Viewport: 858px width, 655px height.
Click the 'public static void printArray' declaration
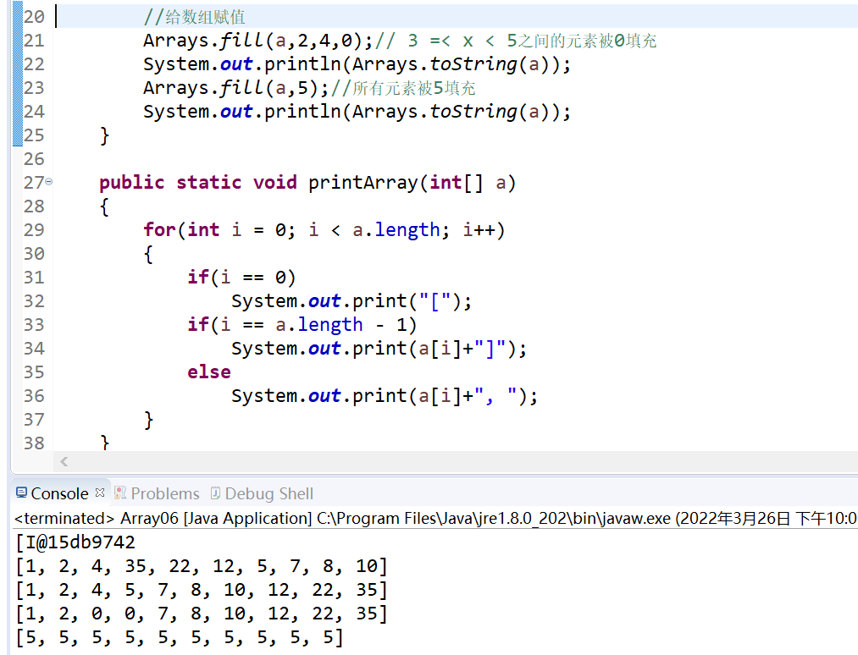[307, 183]
